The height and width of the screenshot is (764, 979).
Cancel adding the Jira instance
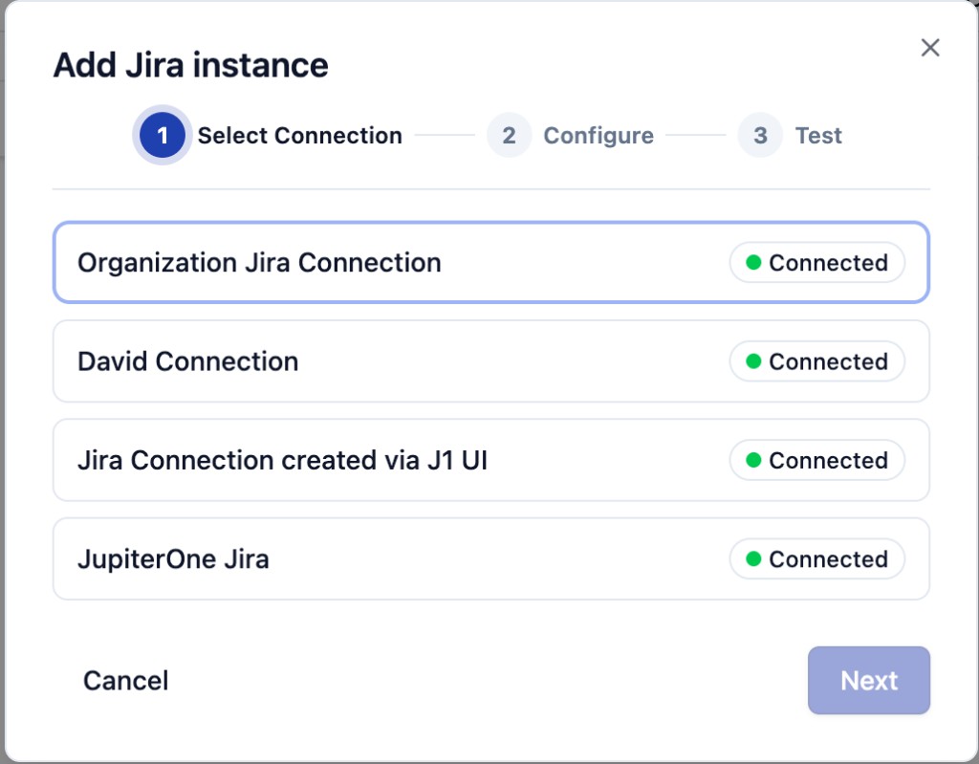pyautogui.click(x=125, y=680)
